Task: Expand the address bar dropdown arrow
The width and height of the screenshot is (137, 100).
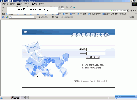Action: click(x=128, y=10)
